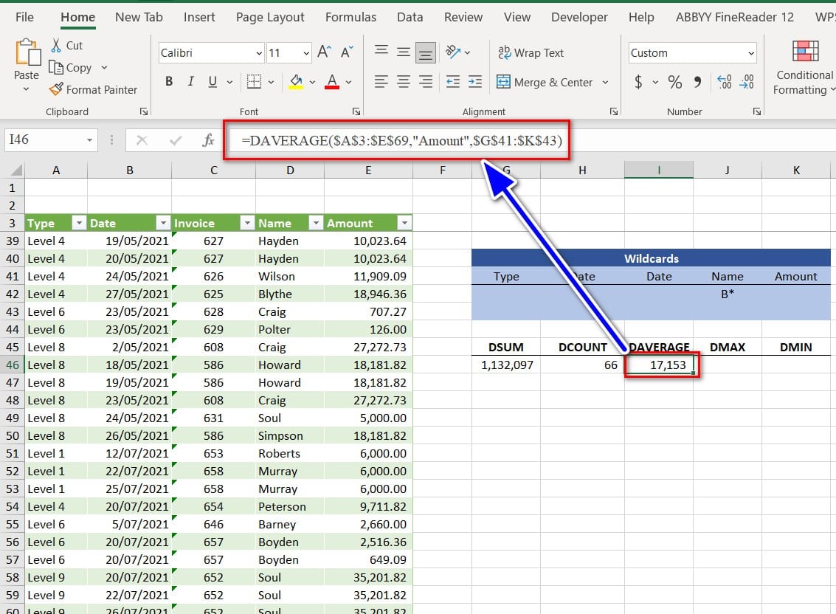
Task: Click the Format Painter brush icon
Action: (x=56, y=89)
